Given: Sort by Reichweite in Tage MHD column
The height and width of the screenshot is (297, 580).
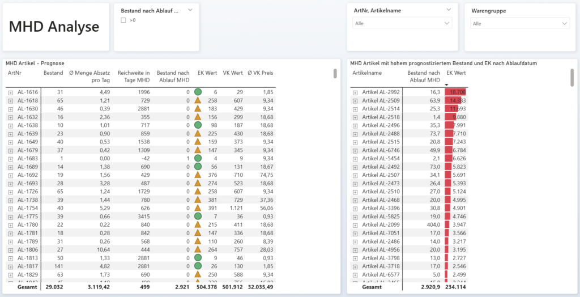Looking at the screenshot, I should click(x=134, y=76).
